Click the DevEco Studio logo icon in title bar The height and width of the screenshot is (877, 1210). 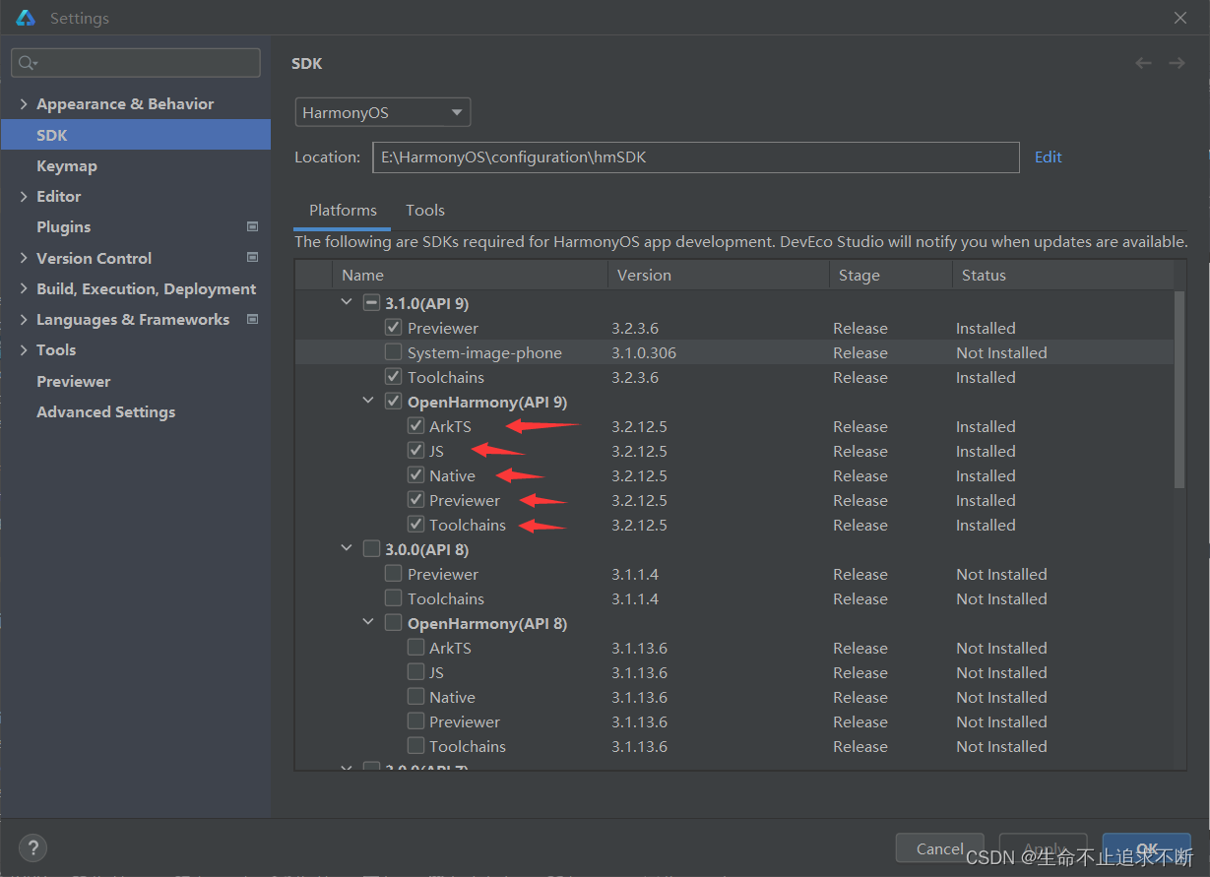[x=26, y=18]
